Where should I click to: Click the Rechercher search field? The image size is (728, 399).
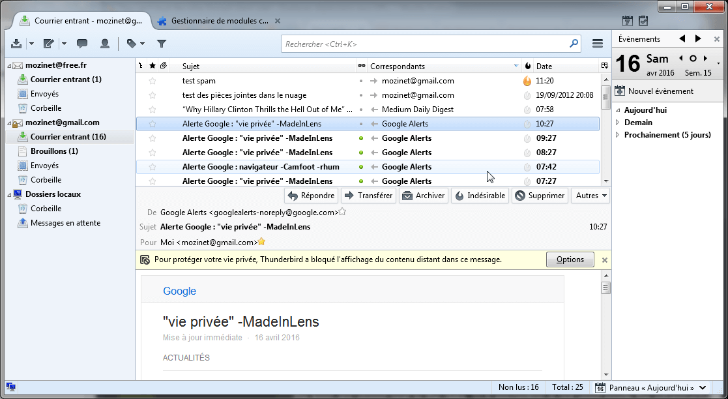click(x=426, y=44)
